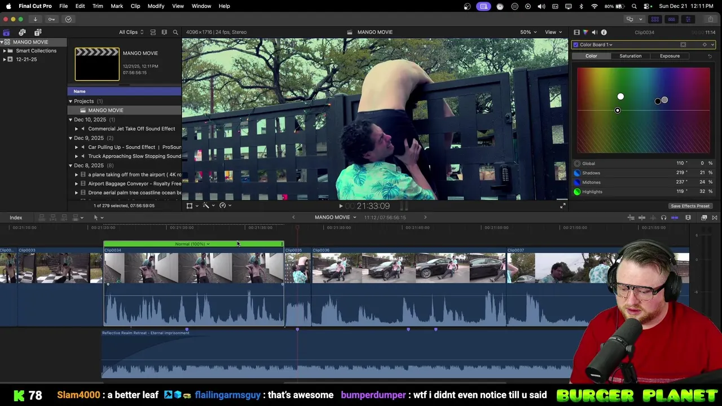Collapse the Dec 10, 2025 group
Image resolution: width=722 pixels, height=406 pixels.
pos(71,120)
